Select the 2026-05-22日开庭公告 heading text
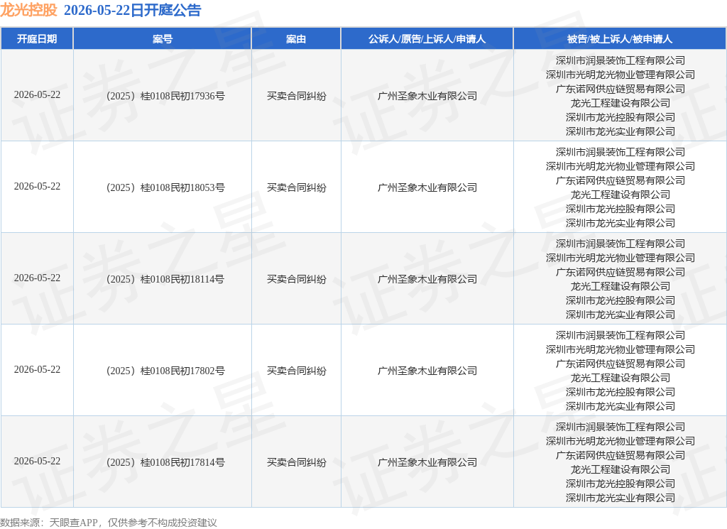Viewport: 727px width, 529px height. pos(132,10)
